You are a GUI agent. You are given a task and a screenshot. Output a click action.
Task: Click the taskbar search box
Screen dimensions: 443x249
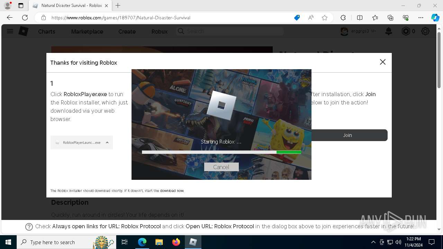[x=66, y=242]
